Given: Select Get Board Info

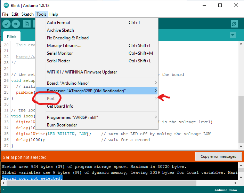Looking at the screenshot, I should (x=97, y=106).
